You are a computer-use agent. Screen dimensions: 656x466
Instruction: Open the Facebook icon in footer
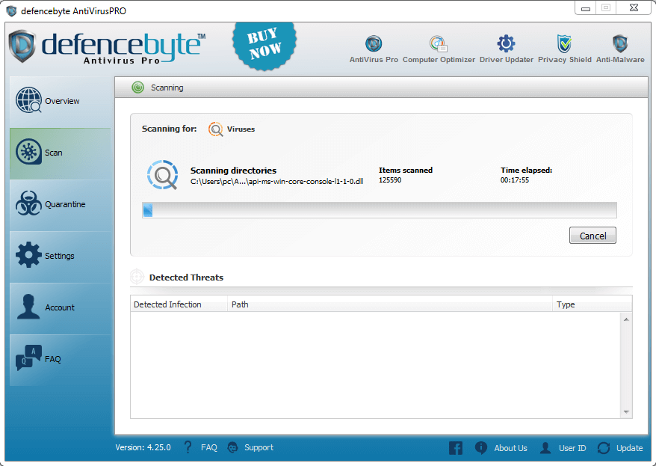pos(456,447)
